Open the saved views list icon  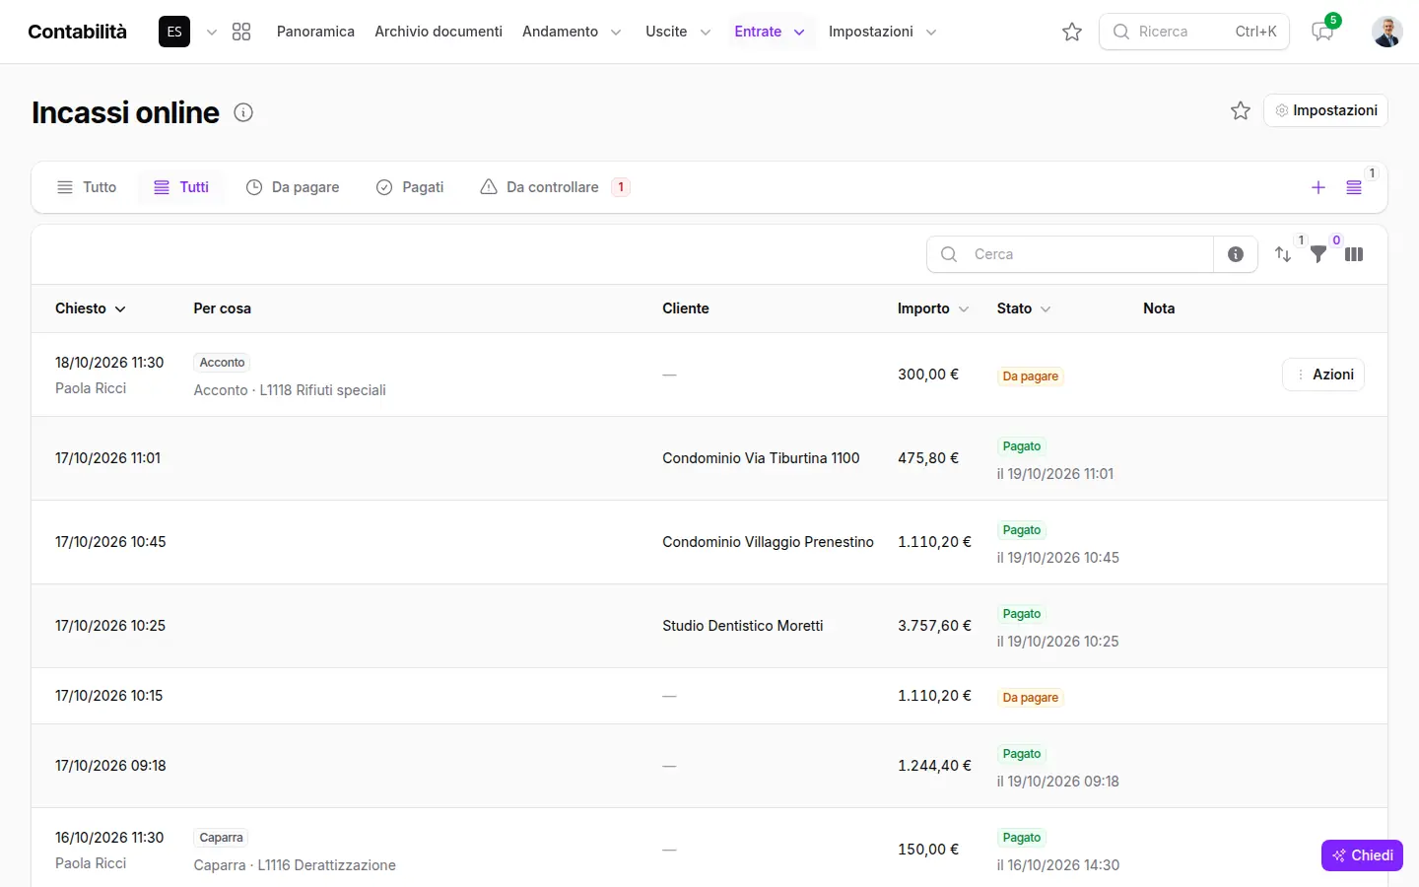[1354, 187]
